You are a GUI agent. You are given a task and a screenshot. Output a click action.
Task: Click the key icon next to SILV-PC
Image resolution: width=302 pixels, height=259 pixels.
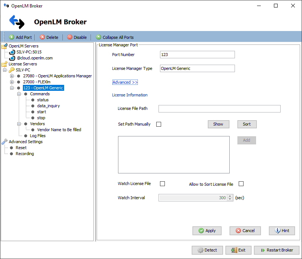coord(11,70)
